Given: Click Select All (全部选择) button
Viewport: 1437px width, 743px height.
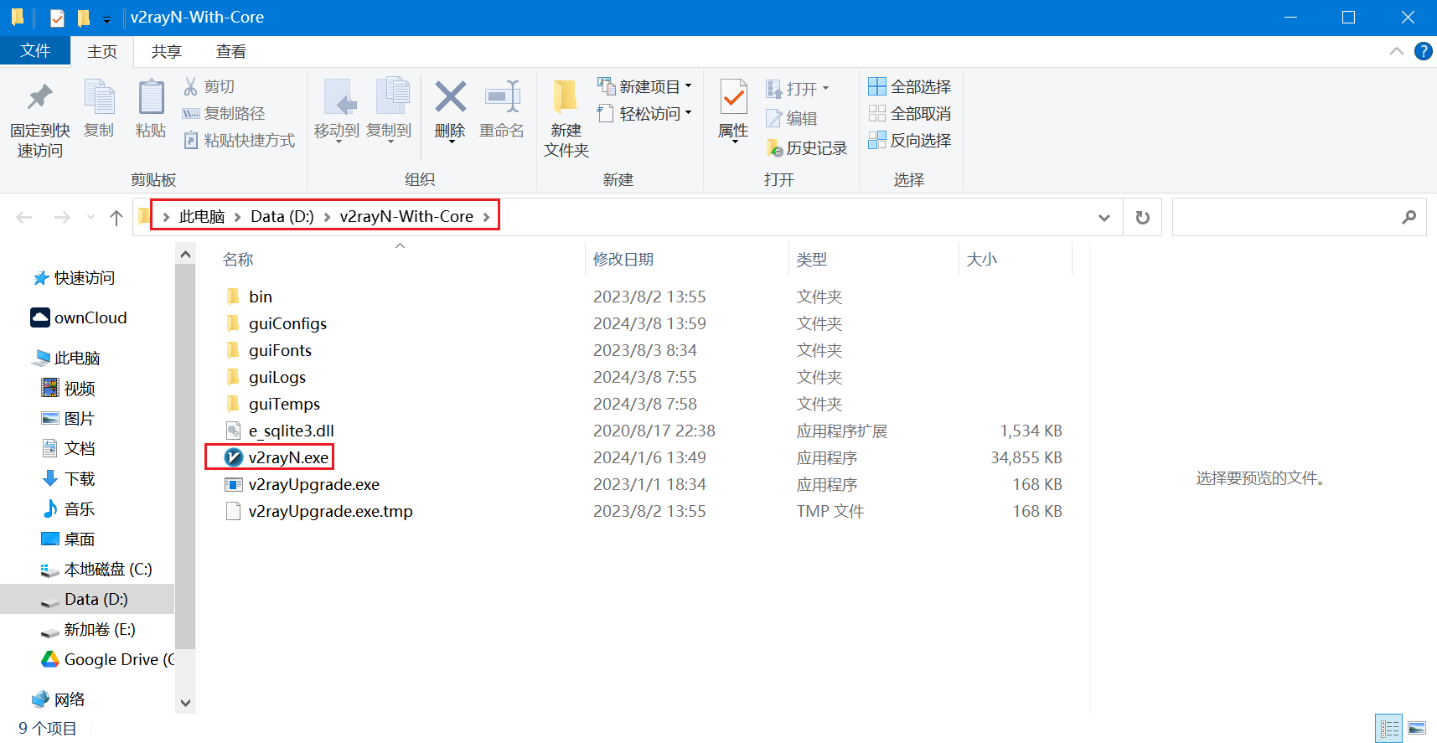Looking at the screenshot, I should (910, 87).
